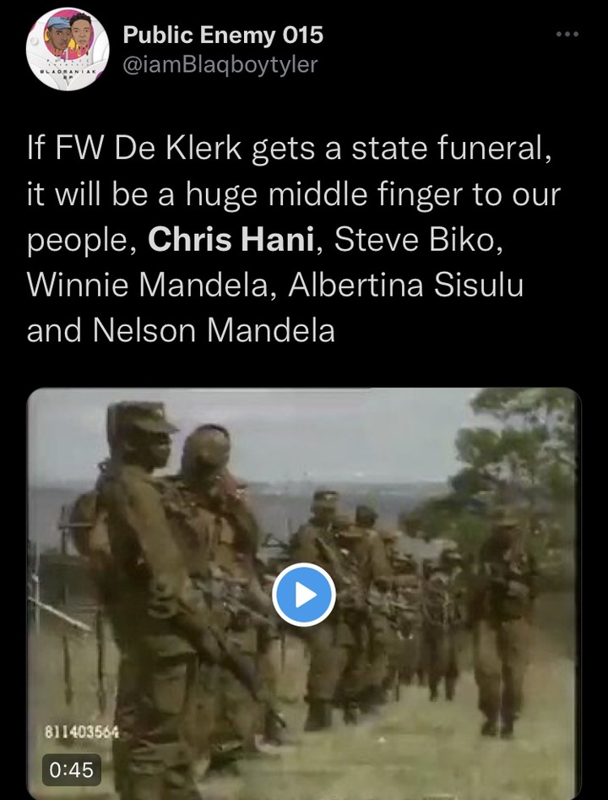Screen dimensions: 608x800
Task: Open the @iamBlaqboytyler handle link
Action: [x=220, y=63]
